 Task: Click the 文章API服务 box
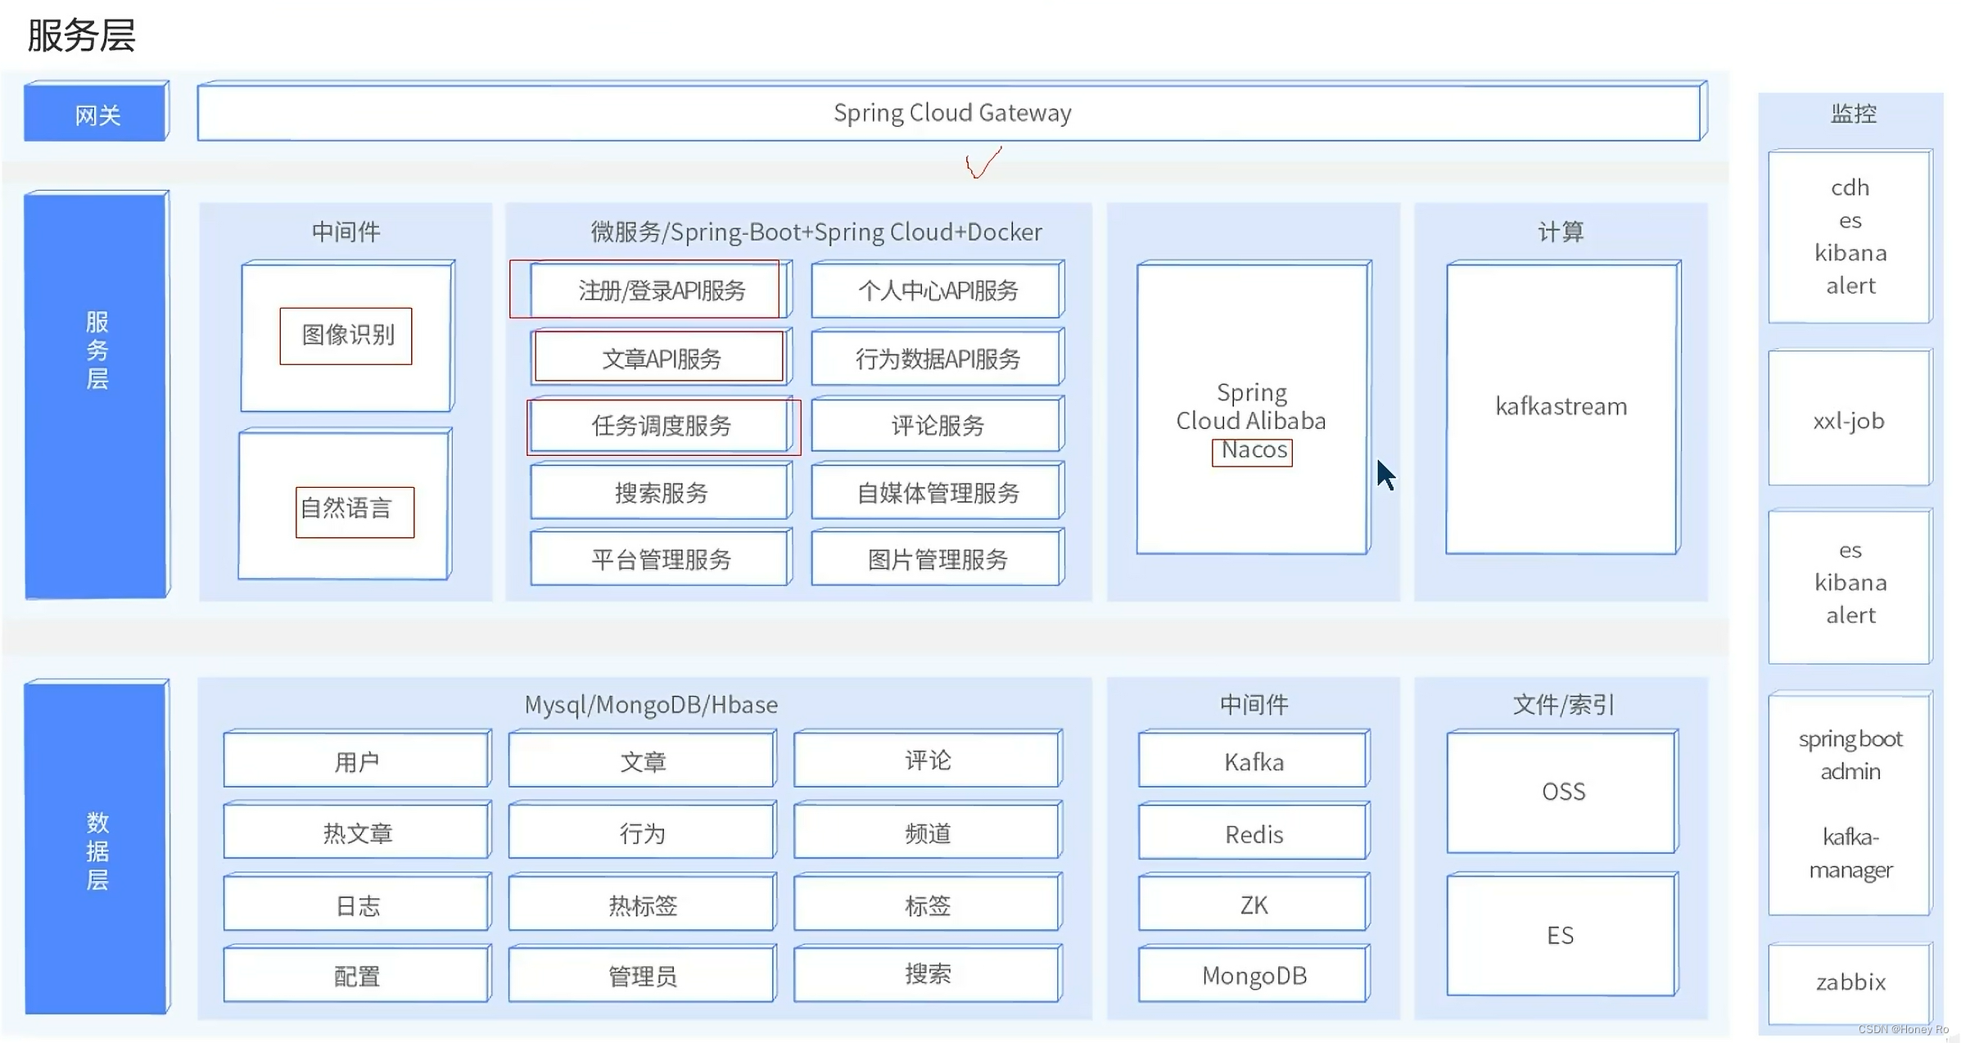[x=661, y=359]
